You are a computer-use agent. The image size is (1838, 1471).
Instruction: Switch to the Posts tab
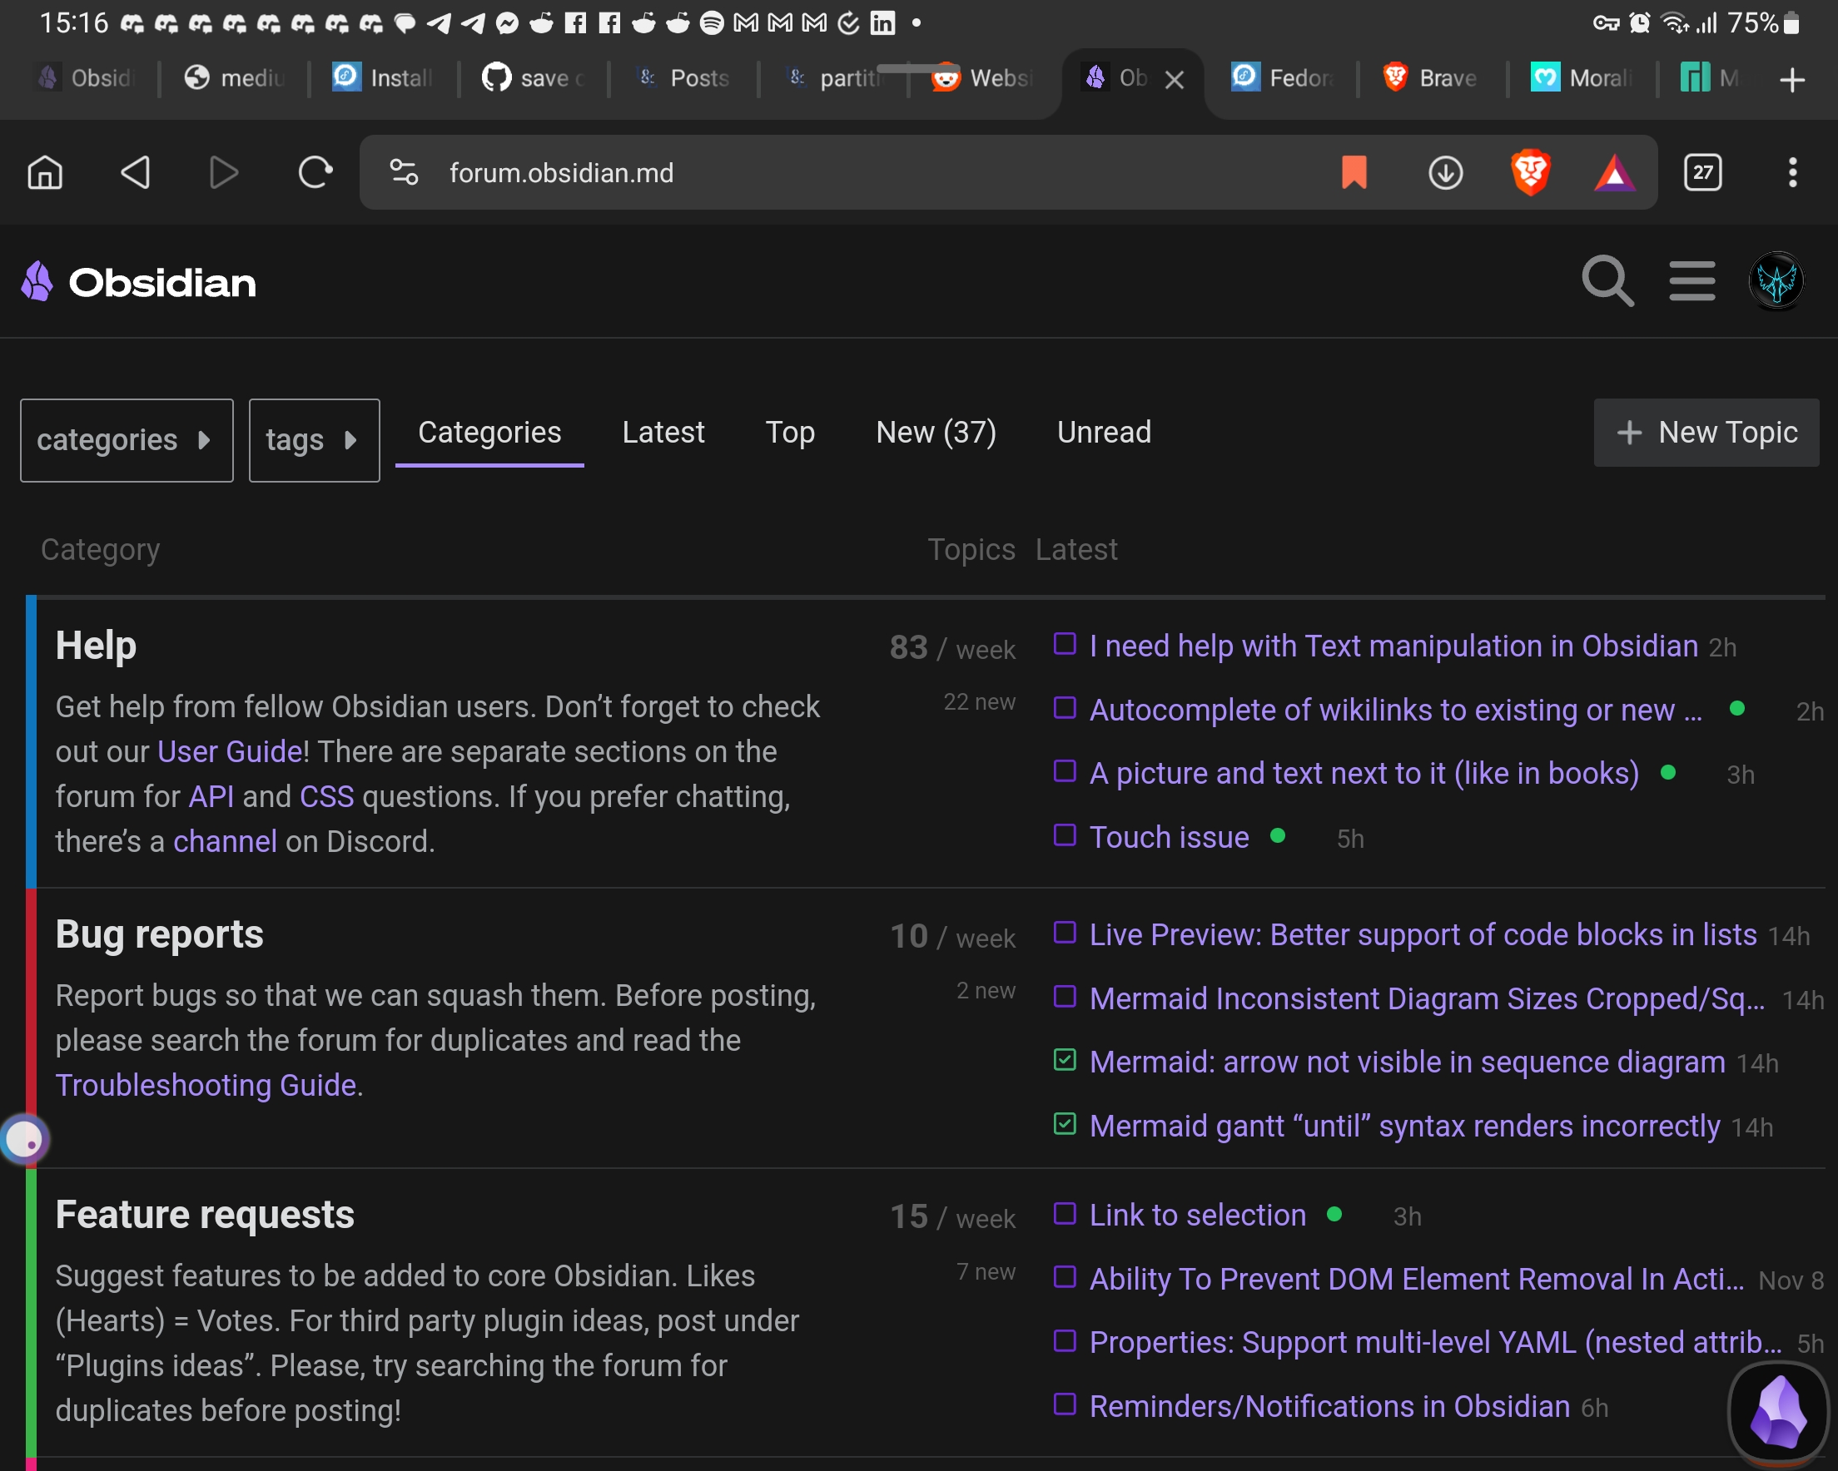pos(683,78)
